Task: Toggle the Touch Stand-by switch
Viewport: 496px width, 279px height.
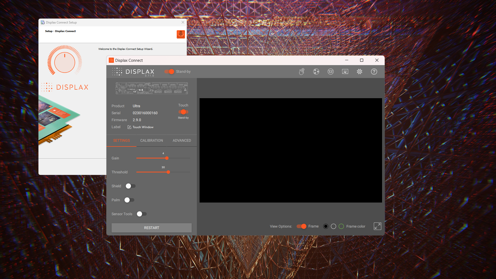Action: coord(183,112)
